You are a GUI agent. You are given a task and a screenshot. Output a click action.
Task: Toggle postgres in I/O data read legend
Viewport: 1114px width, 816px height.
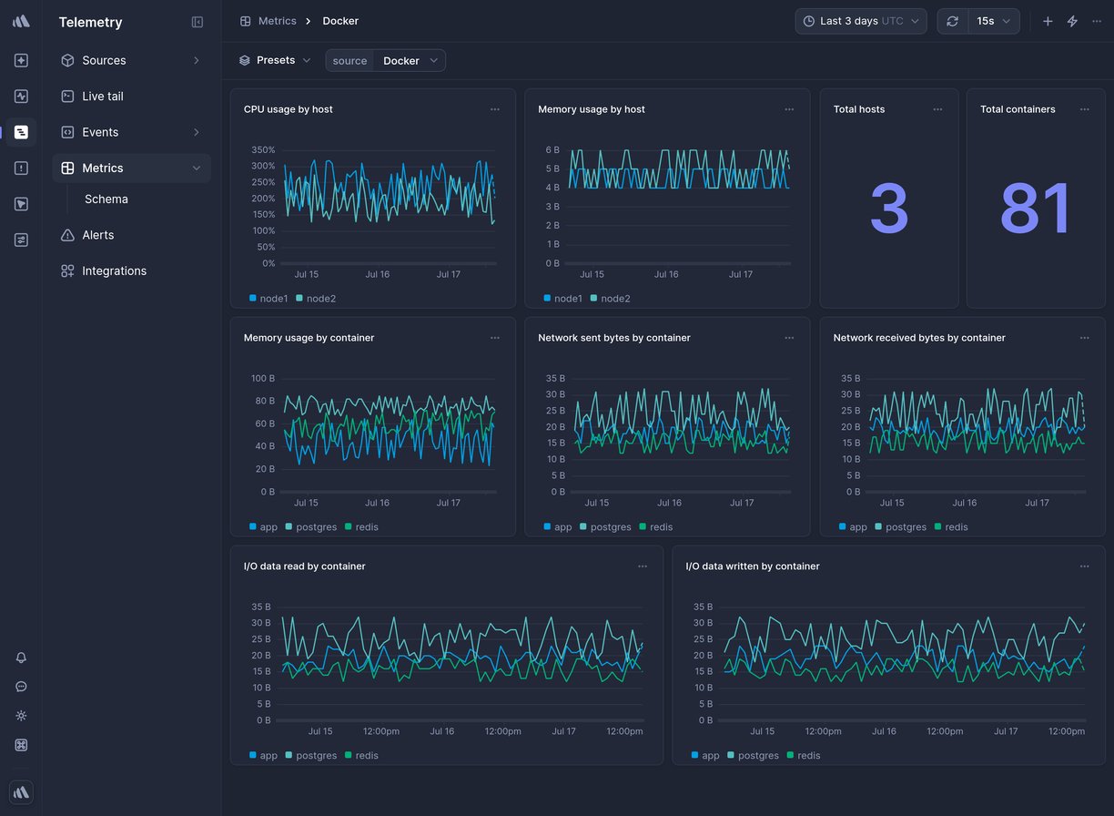tap(310, 756)
